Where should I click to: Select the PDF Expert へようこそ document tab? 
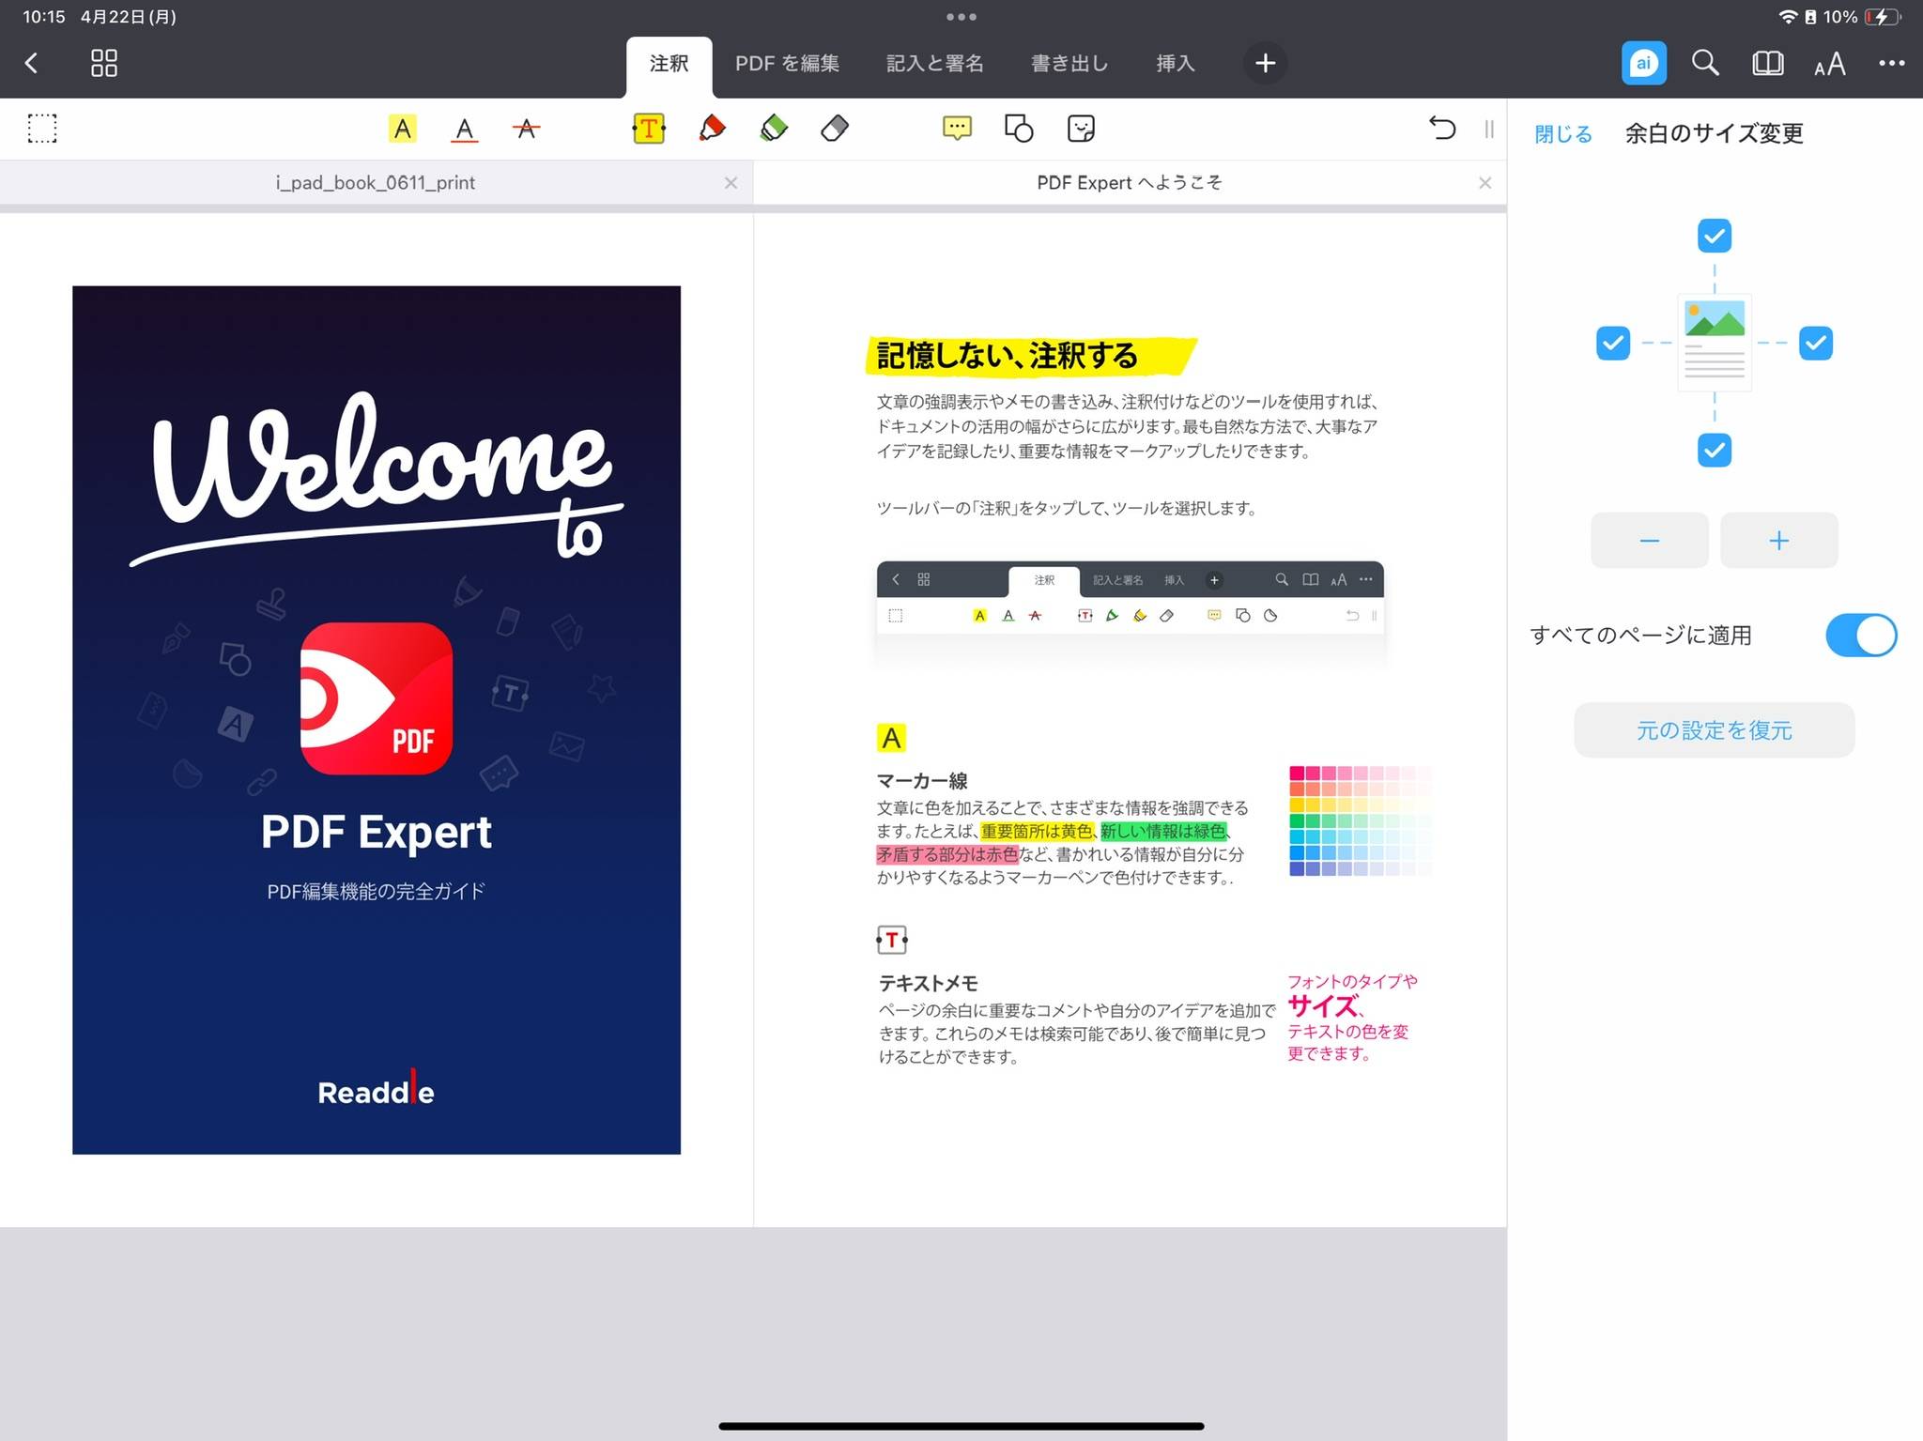pos(1130,182)
